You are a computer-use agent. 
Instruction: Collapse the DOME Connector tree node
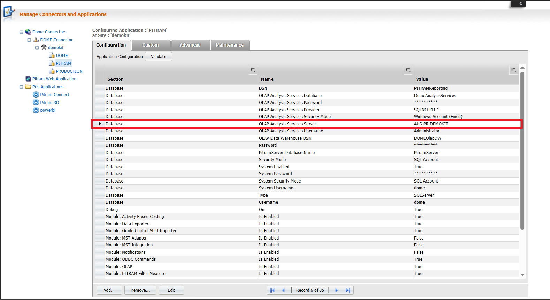click(29, 40)
